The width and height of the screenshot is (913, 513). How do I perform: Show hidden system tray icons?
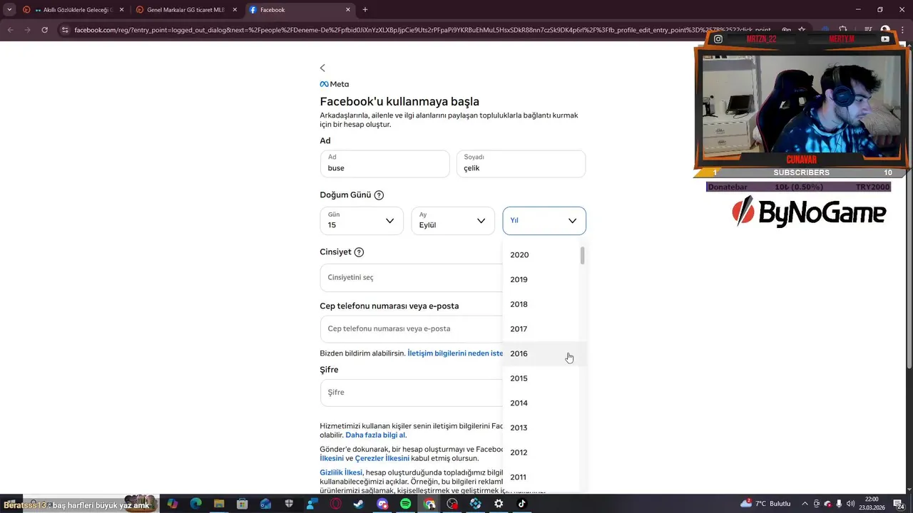pos(805,504)
